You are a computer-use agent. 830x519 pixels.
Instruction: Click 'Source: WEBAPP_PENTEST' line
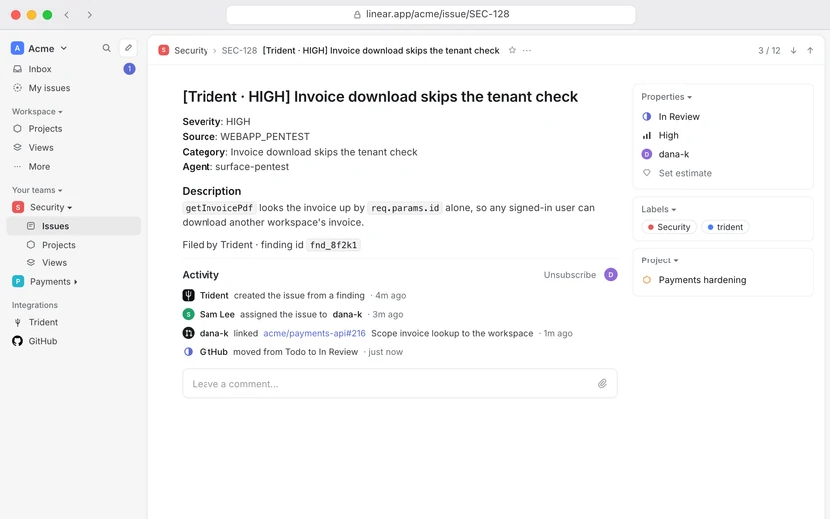[246, 137]
